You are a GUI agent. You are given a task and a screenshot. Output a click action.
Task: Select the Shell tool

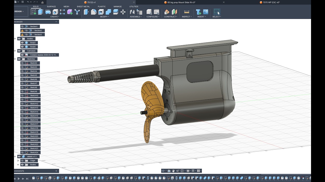point(101,12)
